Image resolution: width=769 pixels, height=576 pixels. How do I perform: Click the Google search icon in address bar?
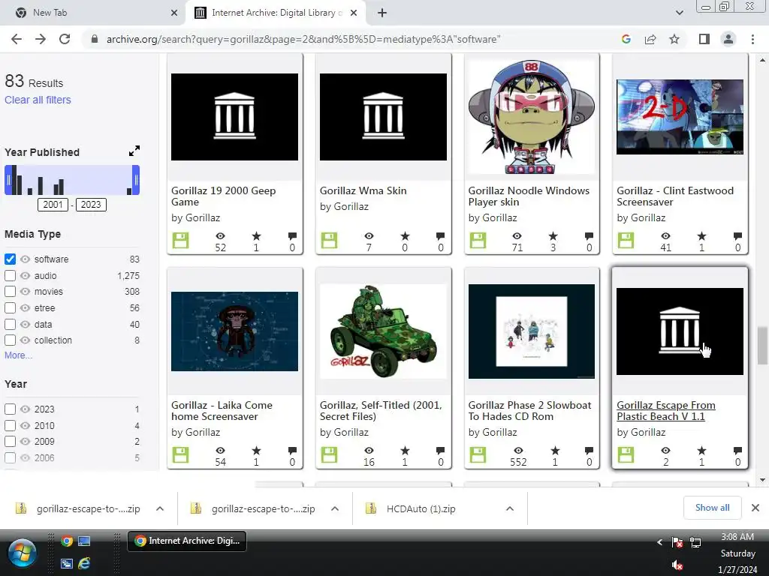point(626,39)
